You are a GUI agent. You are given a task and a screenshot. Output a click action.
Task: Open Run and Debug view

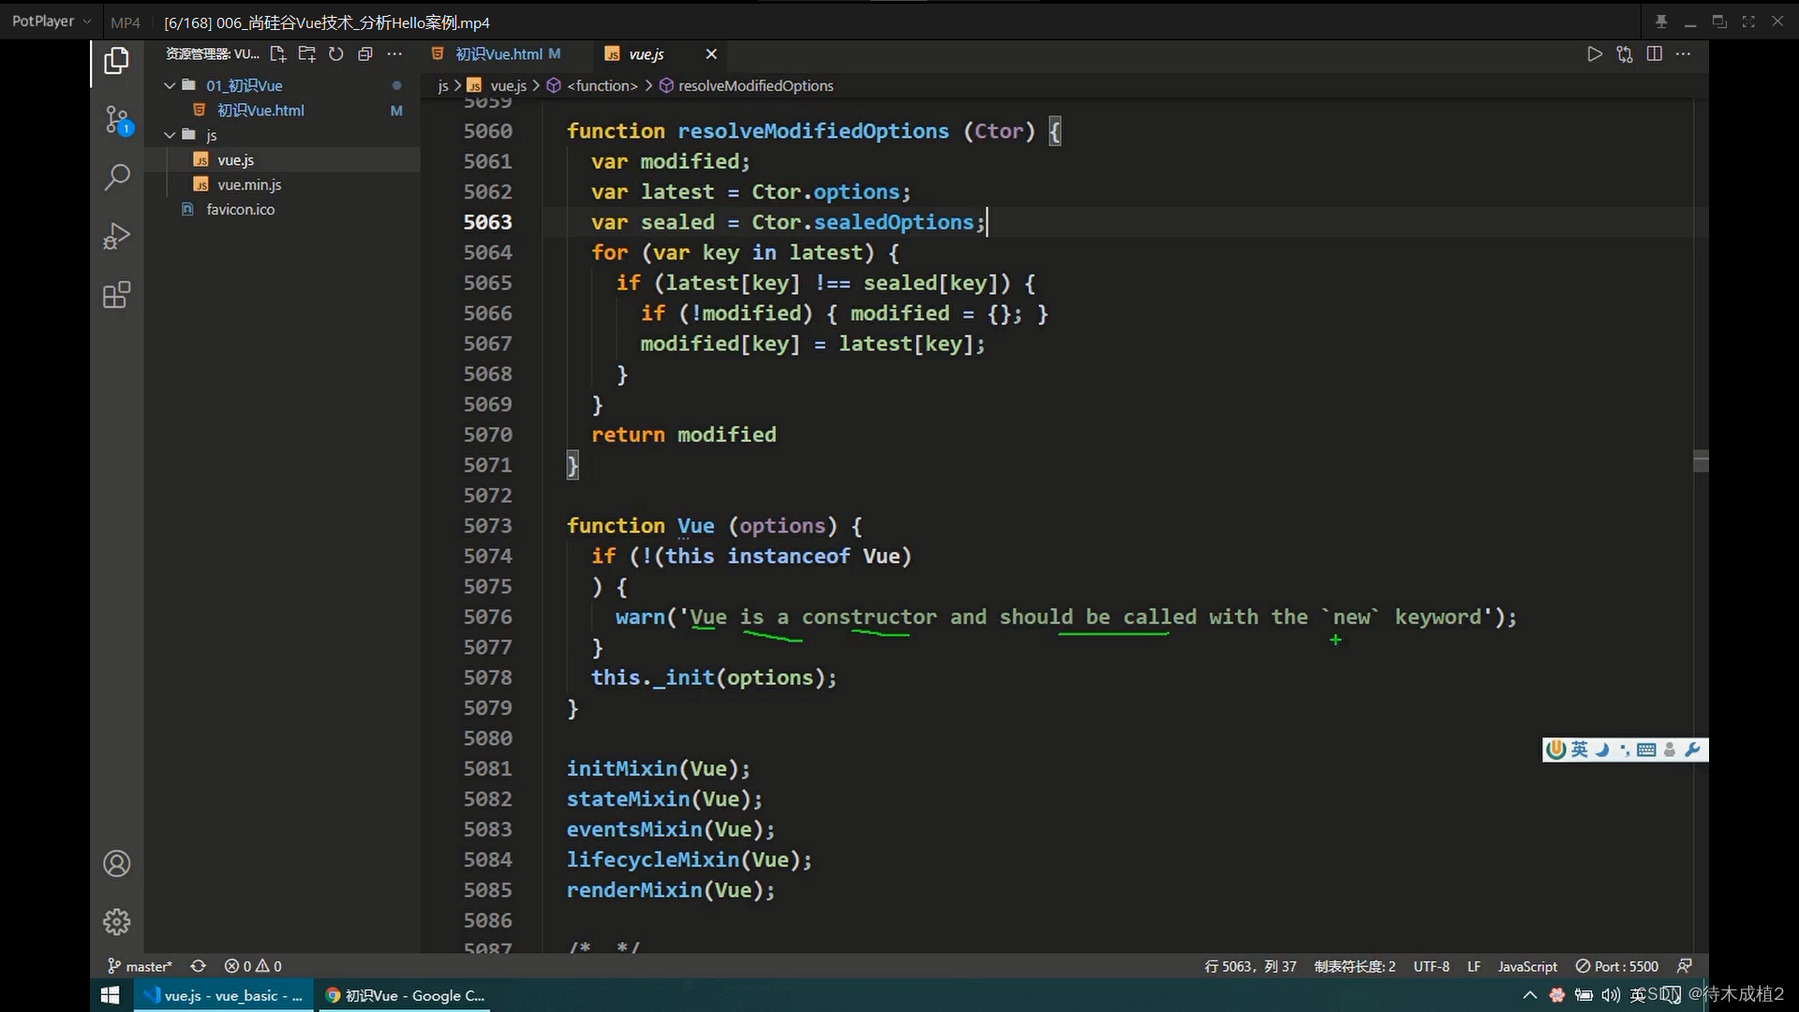pyautogui.click(x=116, y=235)
